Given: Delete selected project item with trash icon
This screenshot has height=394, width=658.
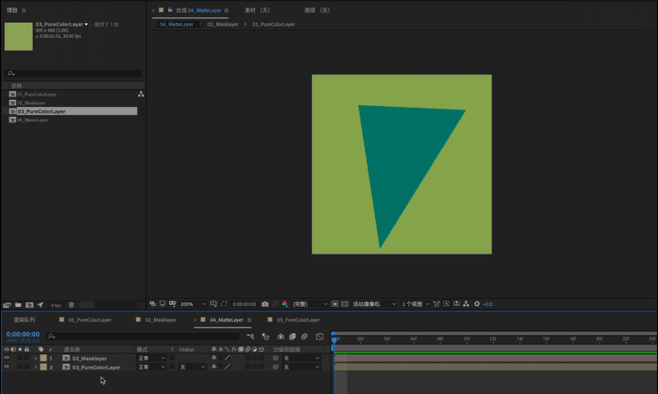Looking at the screenshot, I should click(71, 305).
